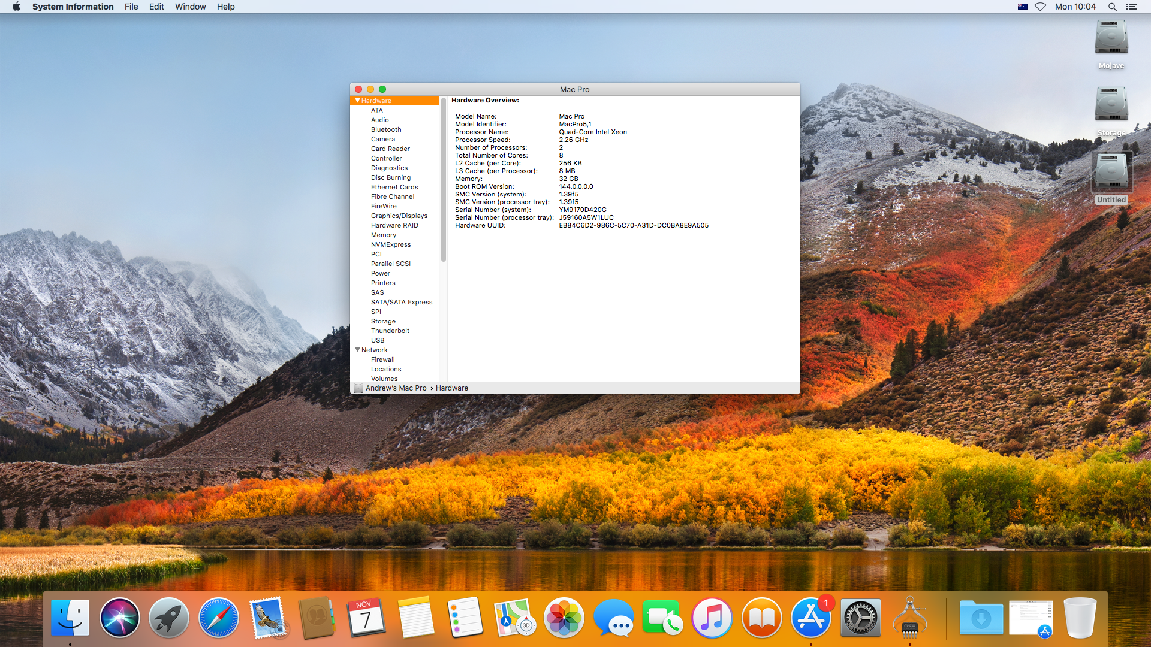Collapse the Network section triangle
The image size is (1151, 647).
357,350
